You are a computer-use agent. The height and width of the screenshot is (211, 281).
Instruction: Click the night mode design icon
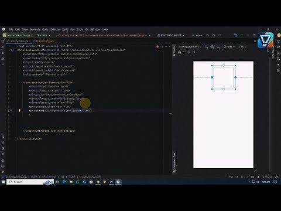coord(218,47)
